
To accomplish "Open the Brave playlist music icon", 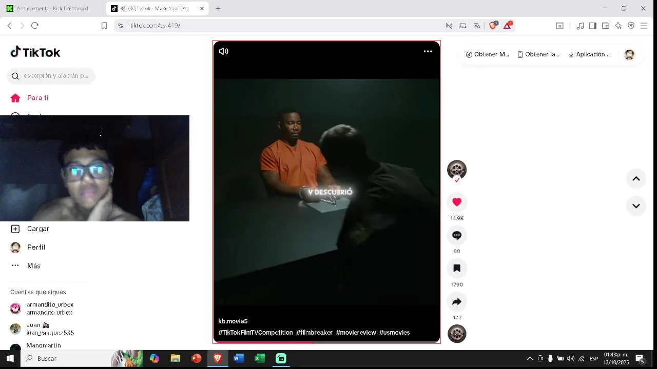I will pyautogui.click(x=580, y=26).
